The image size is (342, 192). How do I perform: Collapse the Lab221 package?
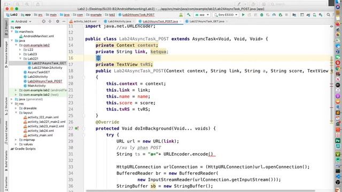pyautogui.click(x=20, y=59)
